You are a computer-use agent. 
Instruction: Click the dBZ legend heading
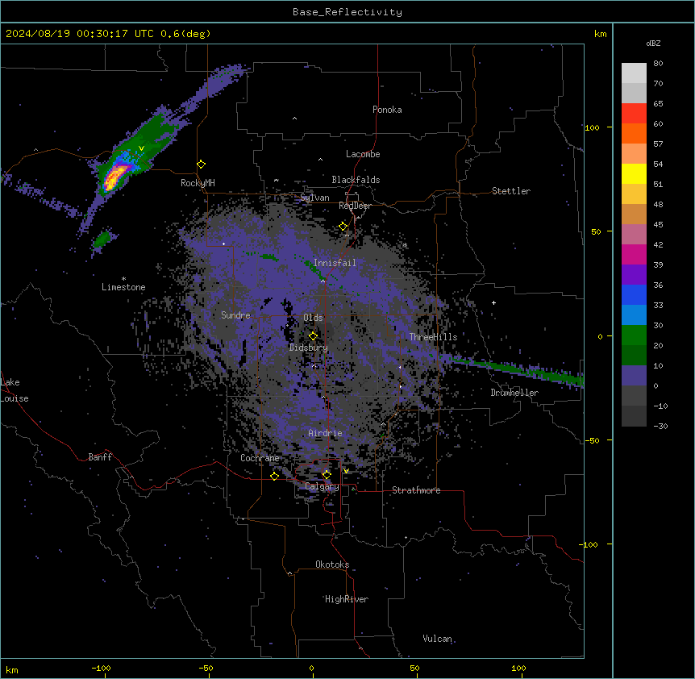click(x=653, y=43)
